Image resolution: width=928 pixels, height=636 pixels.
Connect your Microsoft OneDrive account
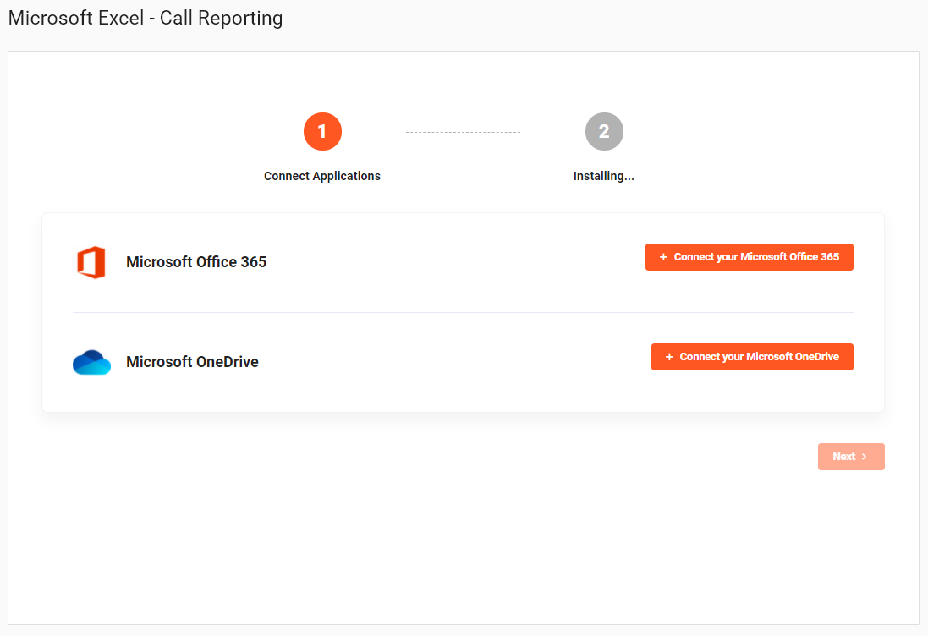[752, 357]
